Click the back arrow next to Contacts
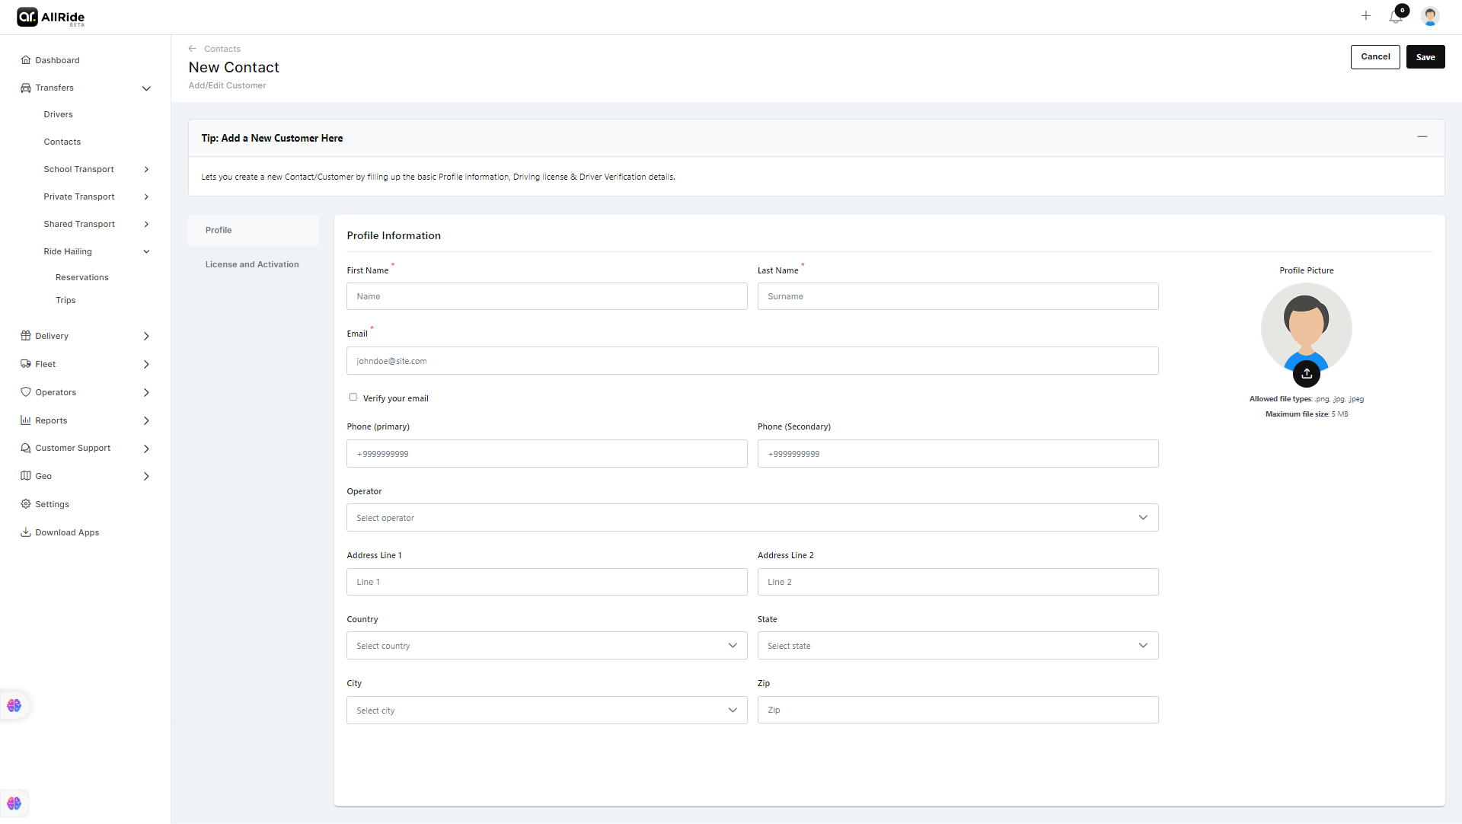This screenshot has width=1462, height=824. click(193, 49)
